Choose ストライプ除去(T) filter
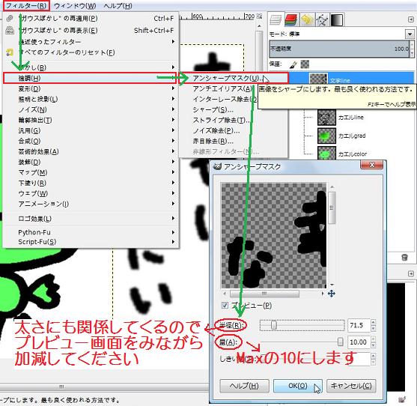This screenshot has width=417, height=406. 222,120
